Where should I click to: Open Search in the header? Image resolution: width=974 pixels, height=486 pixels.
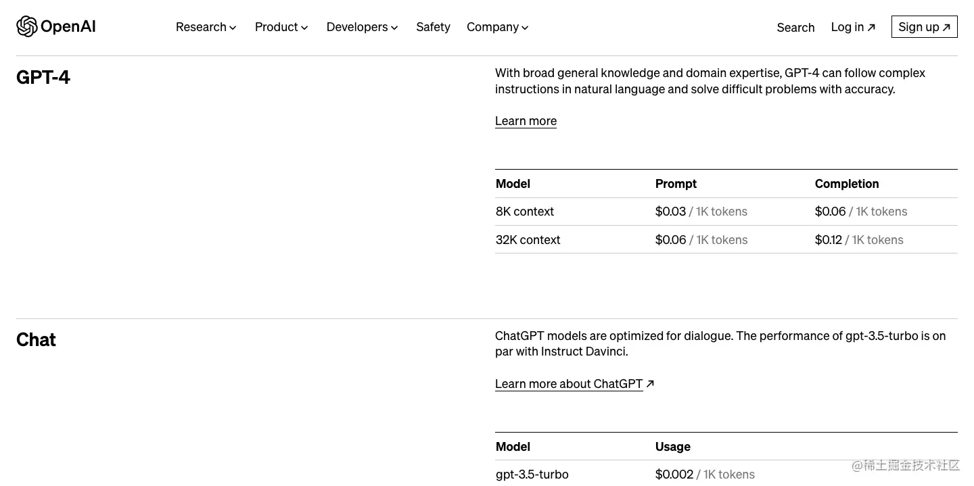(795, 28)
